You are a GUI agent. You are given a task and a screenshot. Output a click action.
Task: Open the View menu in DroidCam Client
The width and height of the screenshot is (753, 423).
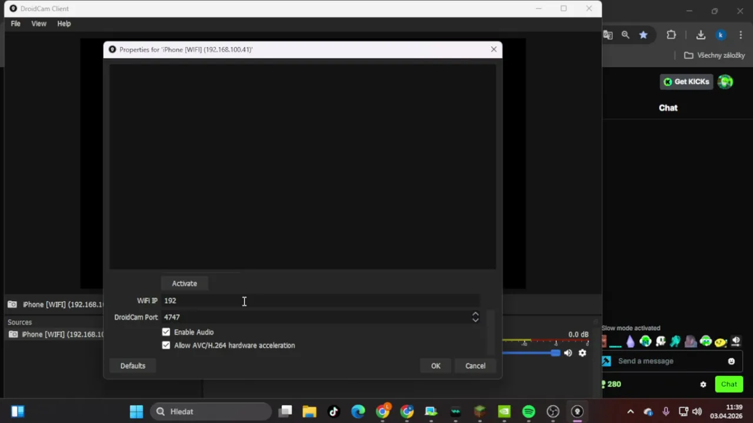[x=39, y=23]
